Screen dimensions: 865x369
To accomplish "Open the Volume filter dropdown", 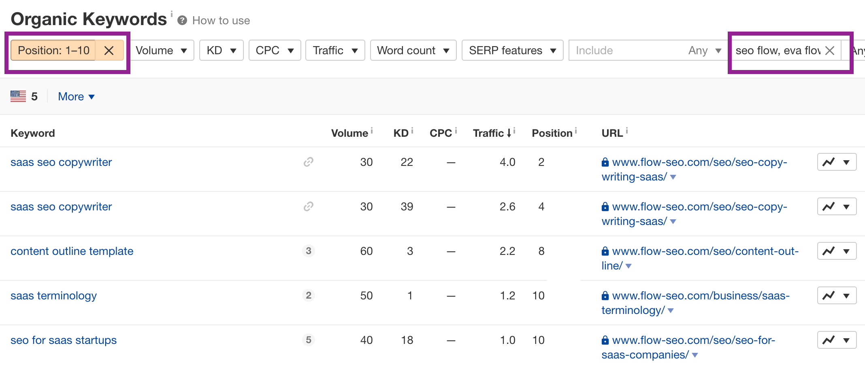I will pyautogui.click(x=161, y=50).
